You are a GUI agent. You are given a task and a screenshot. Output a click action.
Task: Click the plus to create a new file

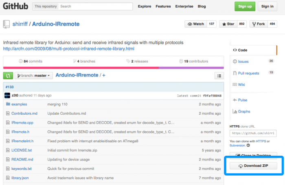[104, 75]
